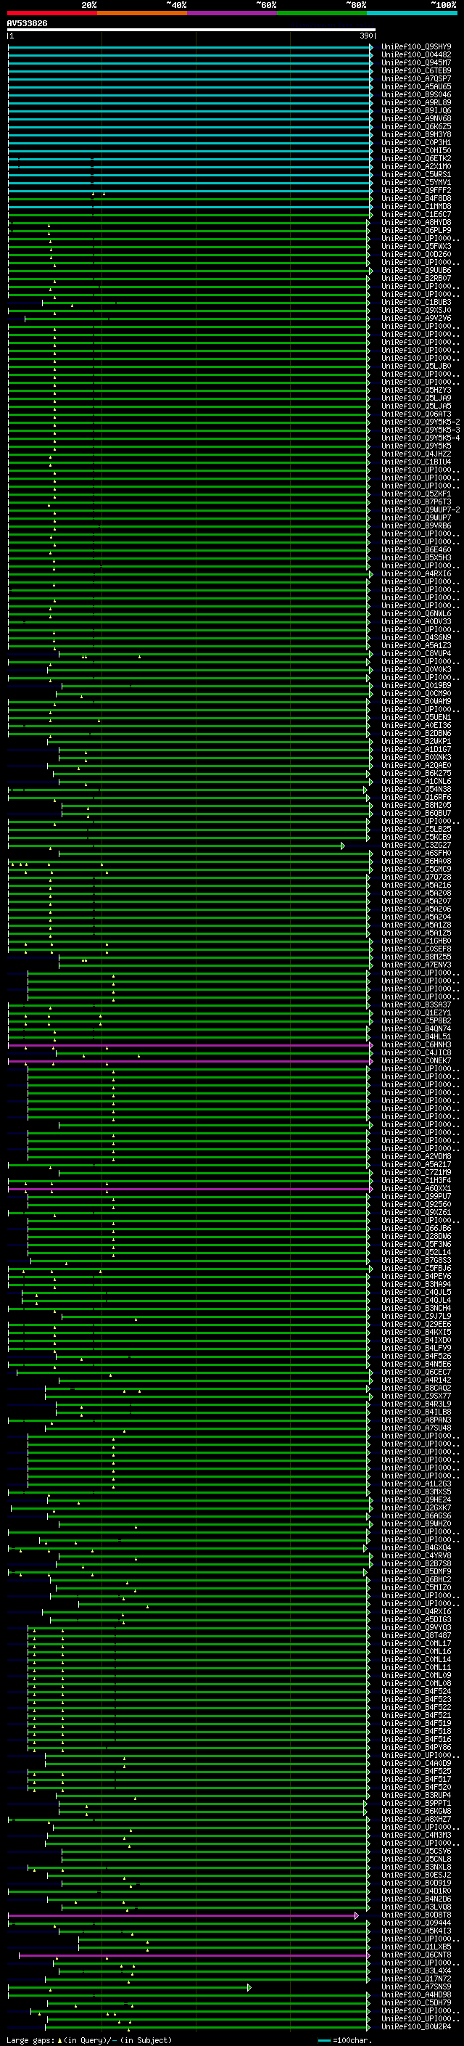
Task: Select the label UniRef100_Q5LJB0
Action: click(x=416, y=366)
